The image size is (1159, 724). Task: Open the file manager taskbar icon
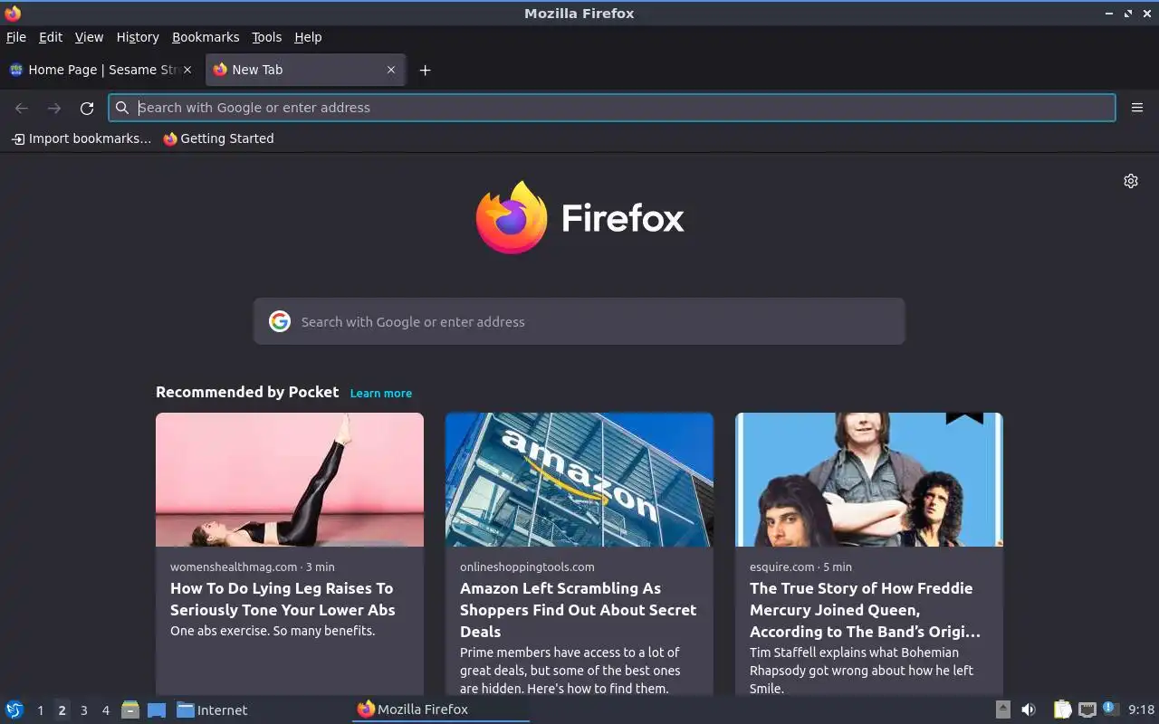(x=130, y=710)
